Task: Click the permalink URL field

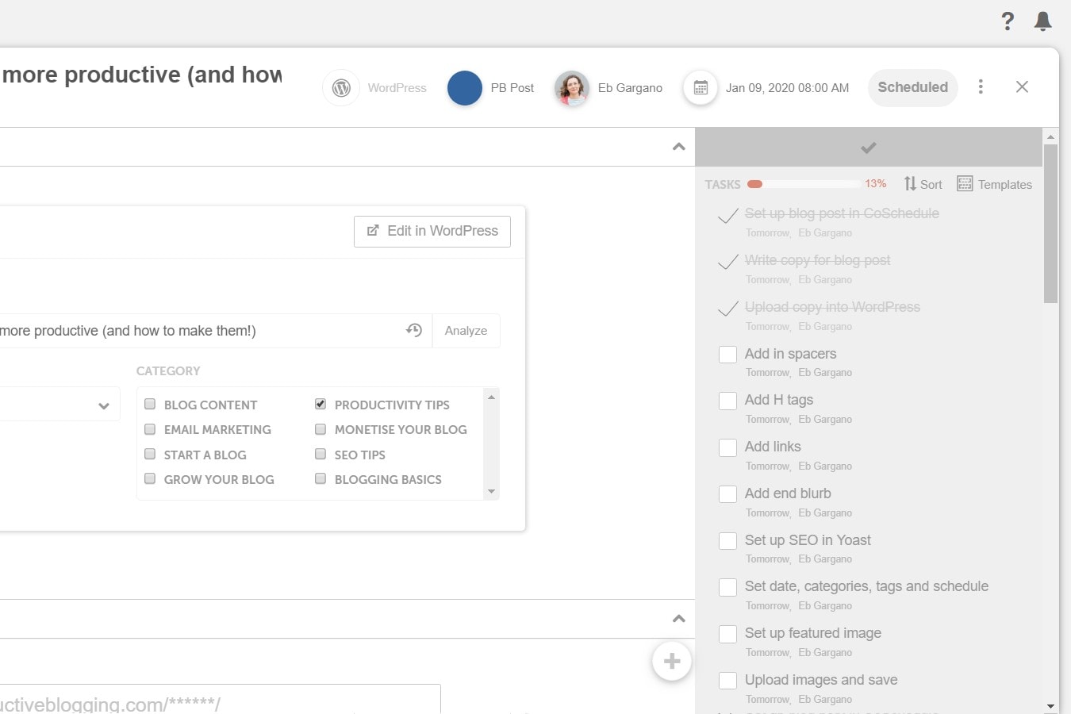Action: 220,700
